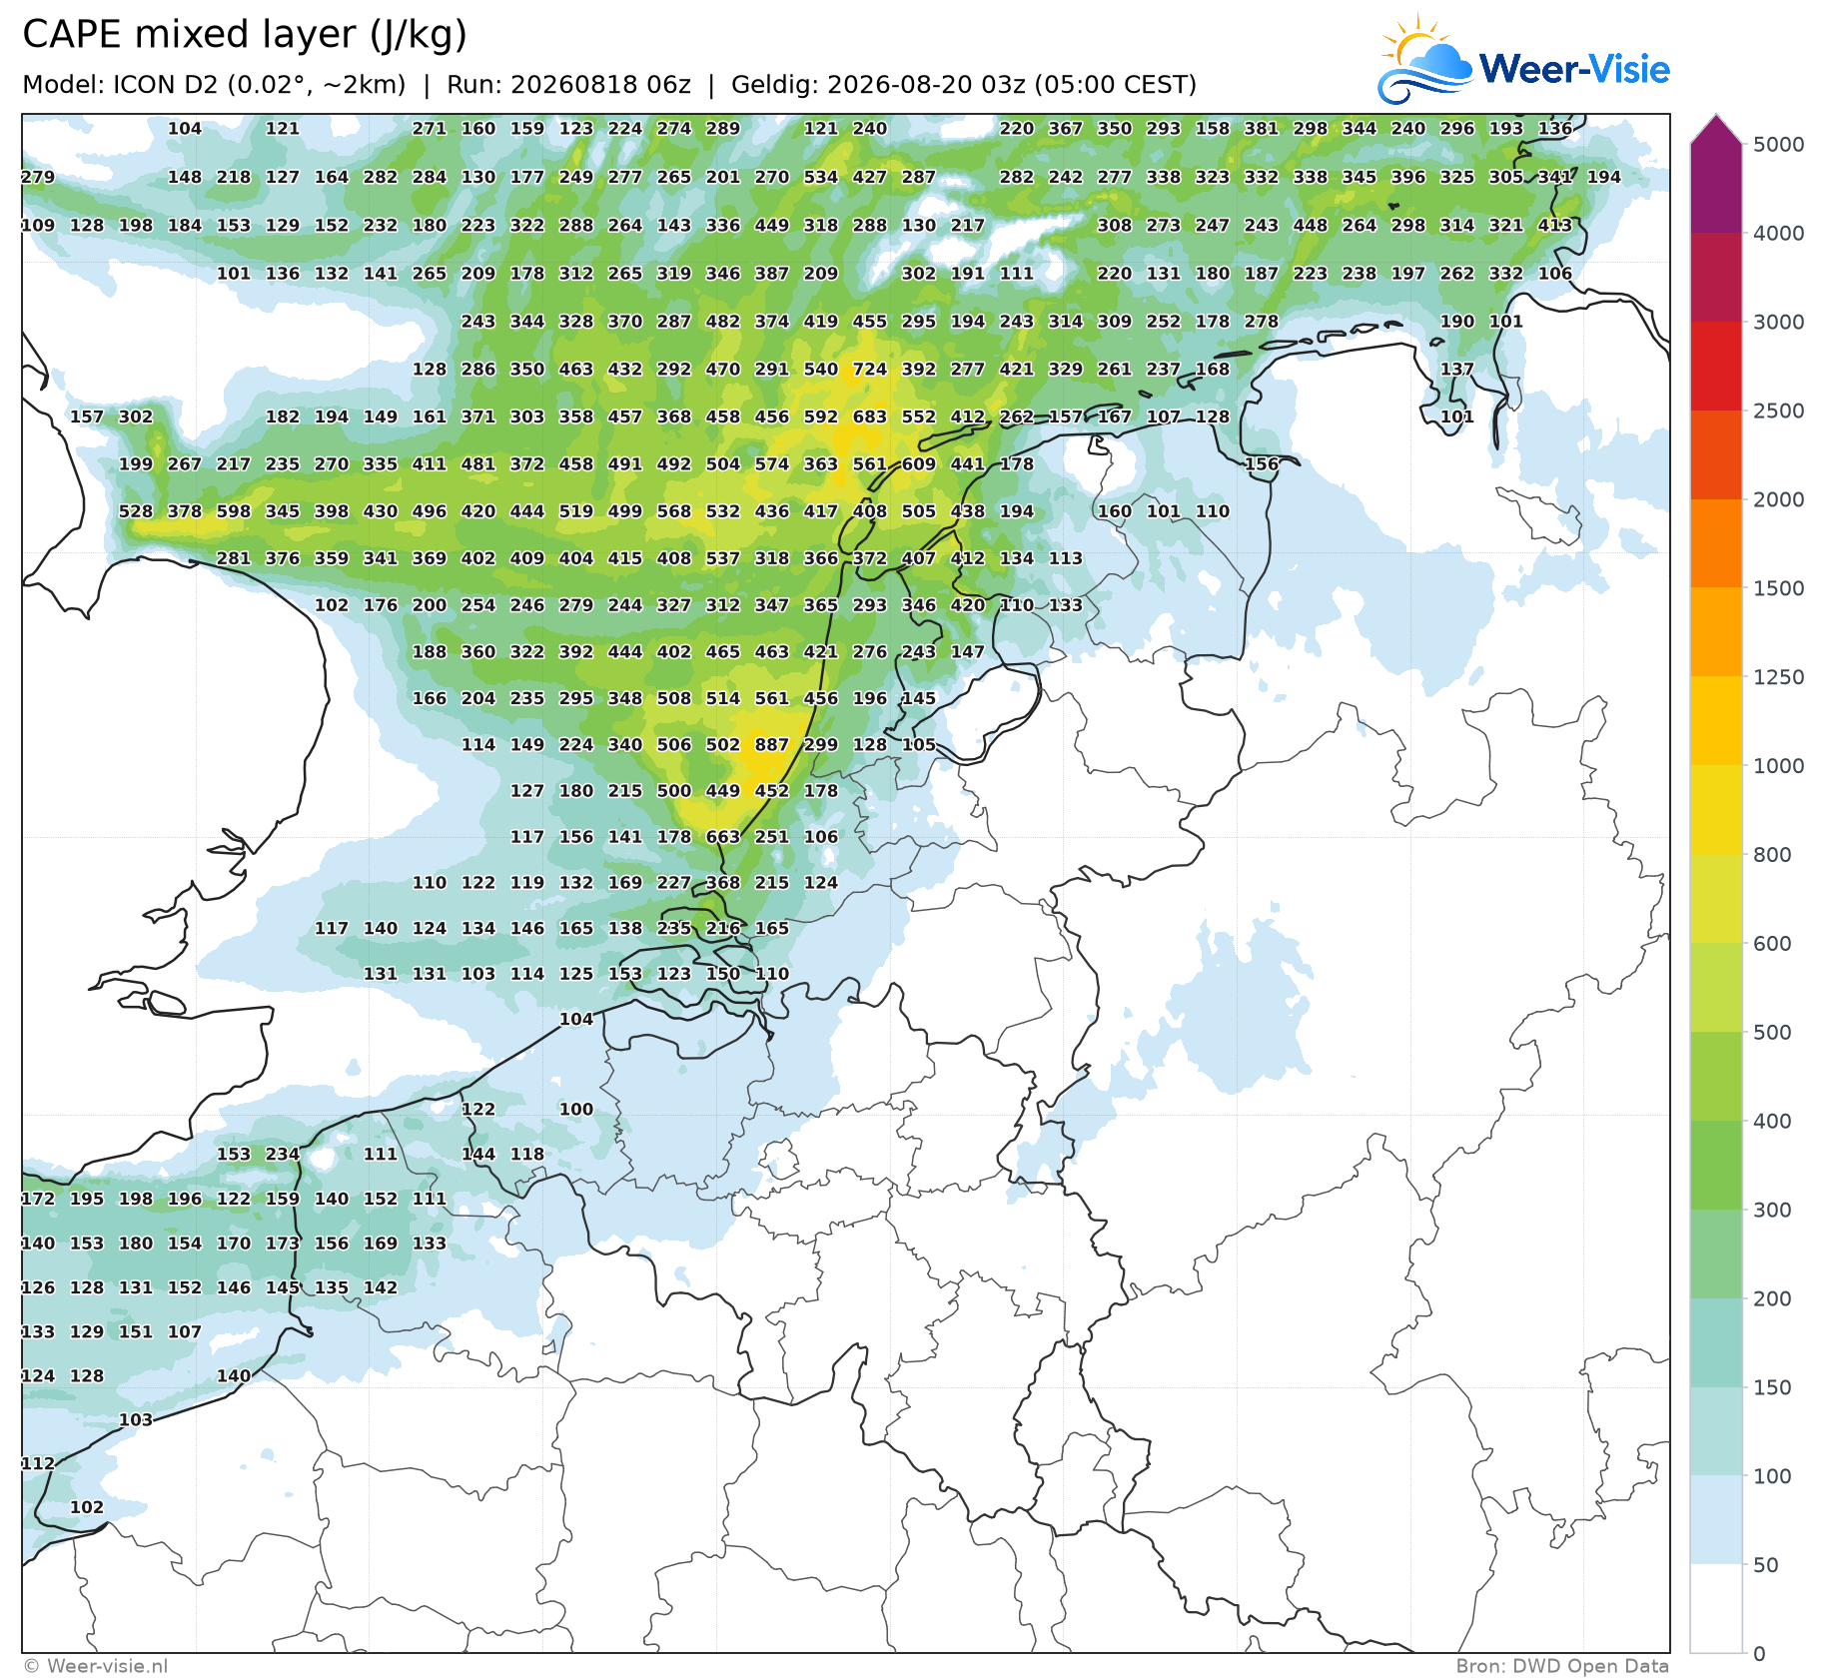Image resolution: width=1822 pixels, height=1679 pixels.
Task: Click the purple arrow atop the color scale
Action: pos(1716,129)
